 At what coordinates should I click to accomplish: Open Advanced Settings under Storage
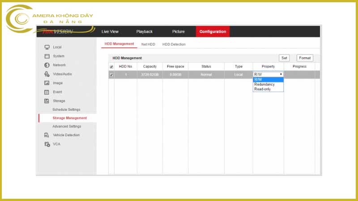coord(67,126)
